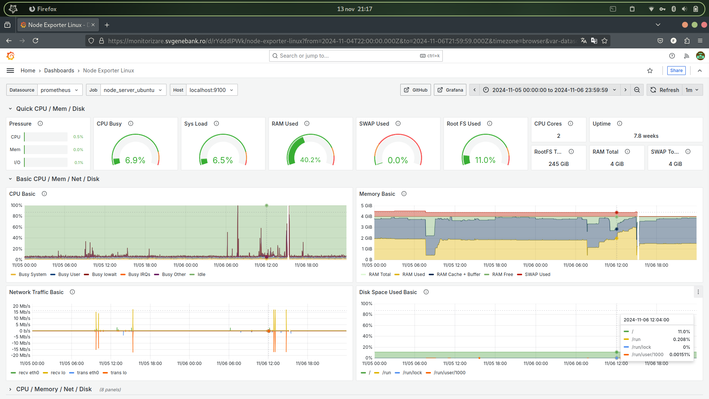This screenshot has height=399, width=709.
Task: Click the Refresh dashboard button
Action: pyautogui.click(x=664, y=90)
